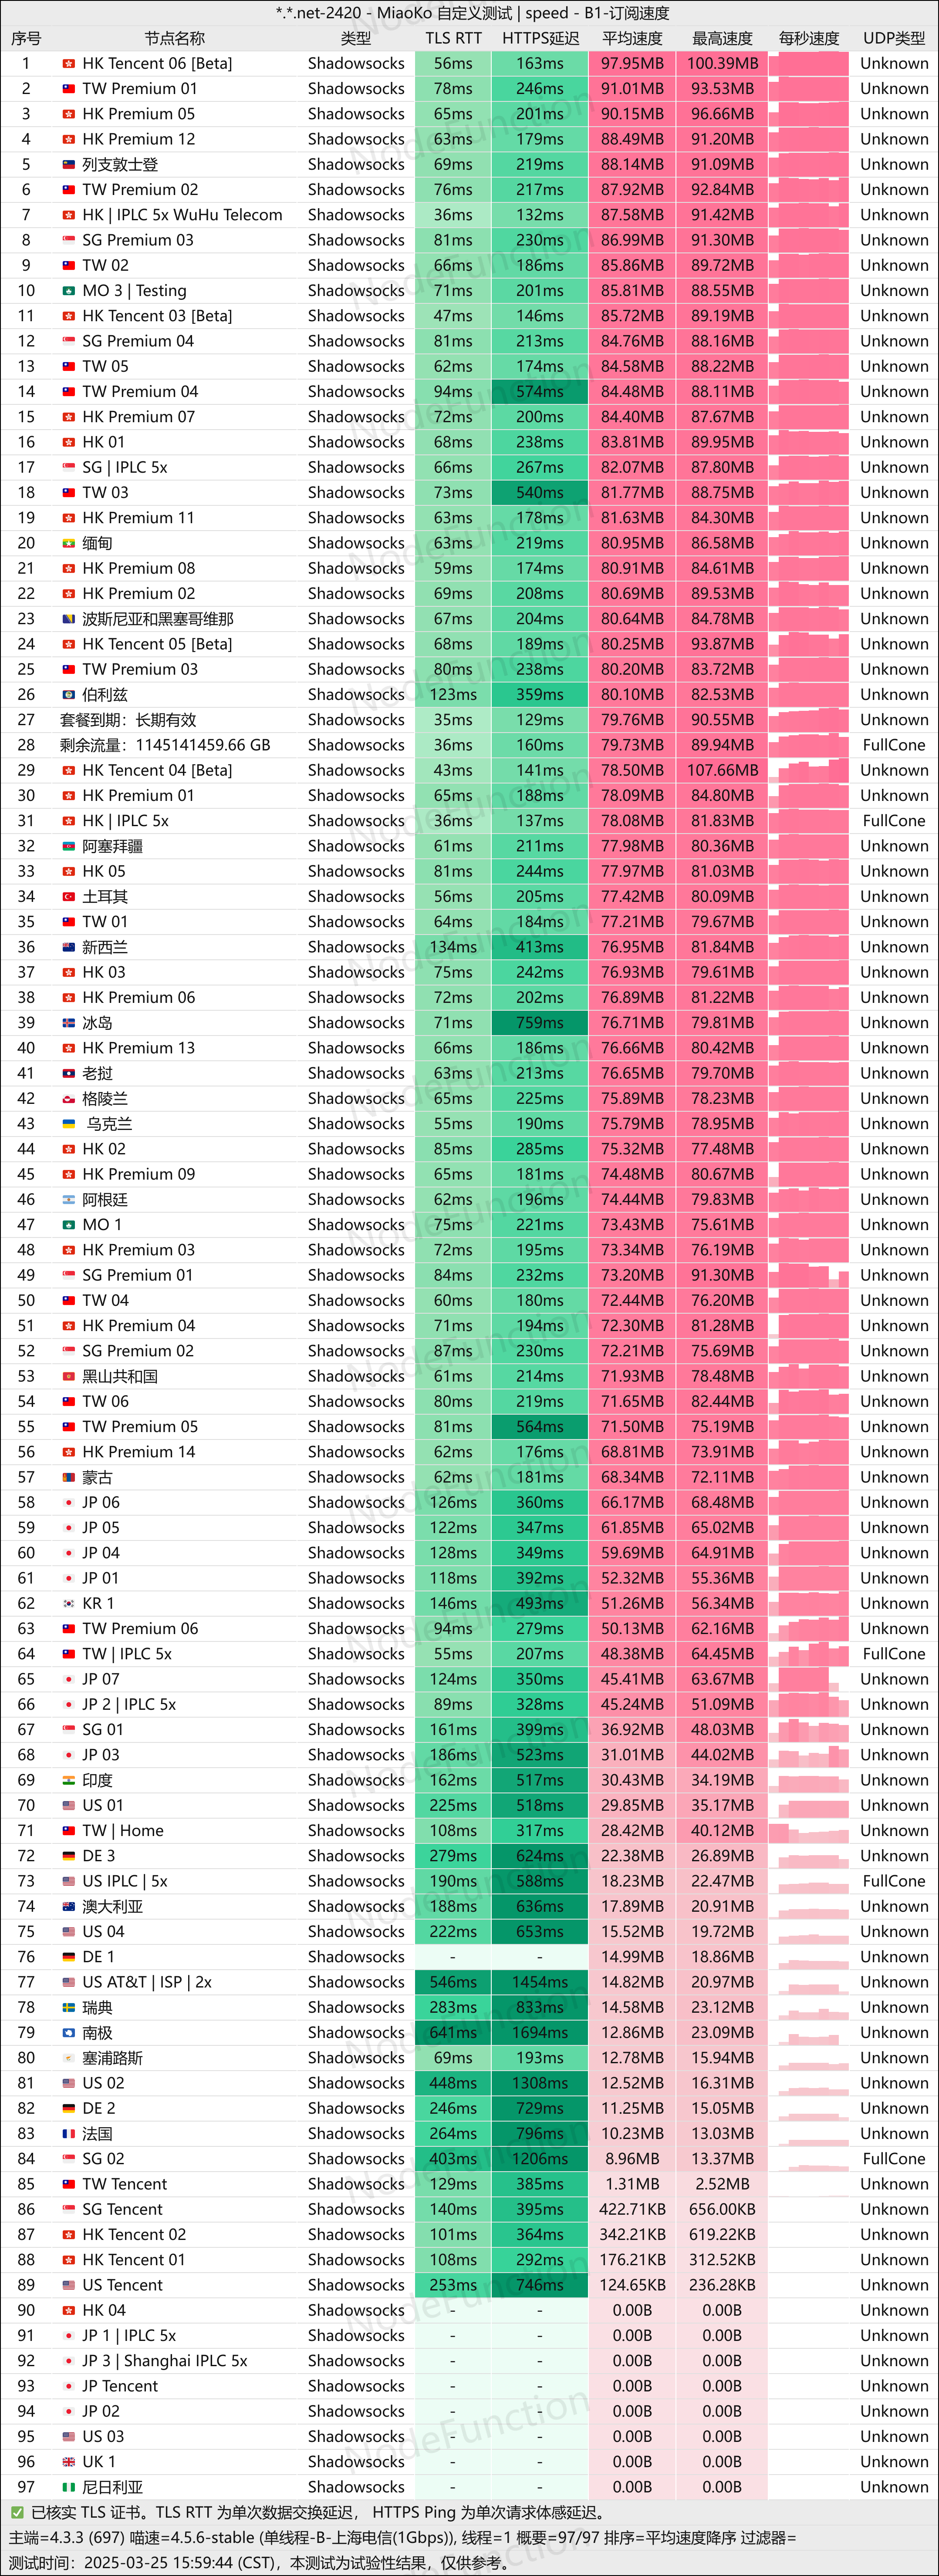Click the 422.71KB average speed cell
This screenshot has height=2576, width=939.
click(632, 2210)
